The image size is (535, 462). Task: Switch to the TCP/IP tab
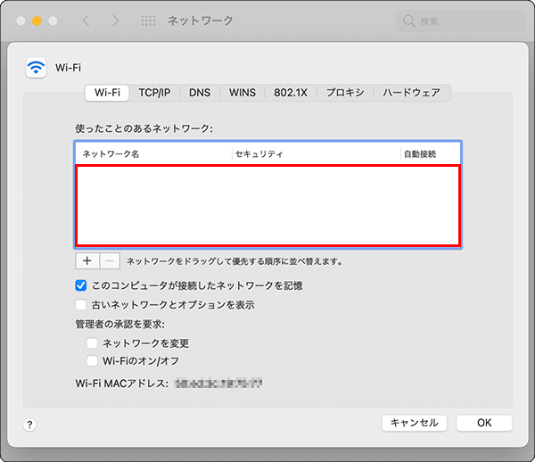point(160,92)
